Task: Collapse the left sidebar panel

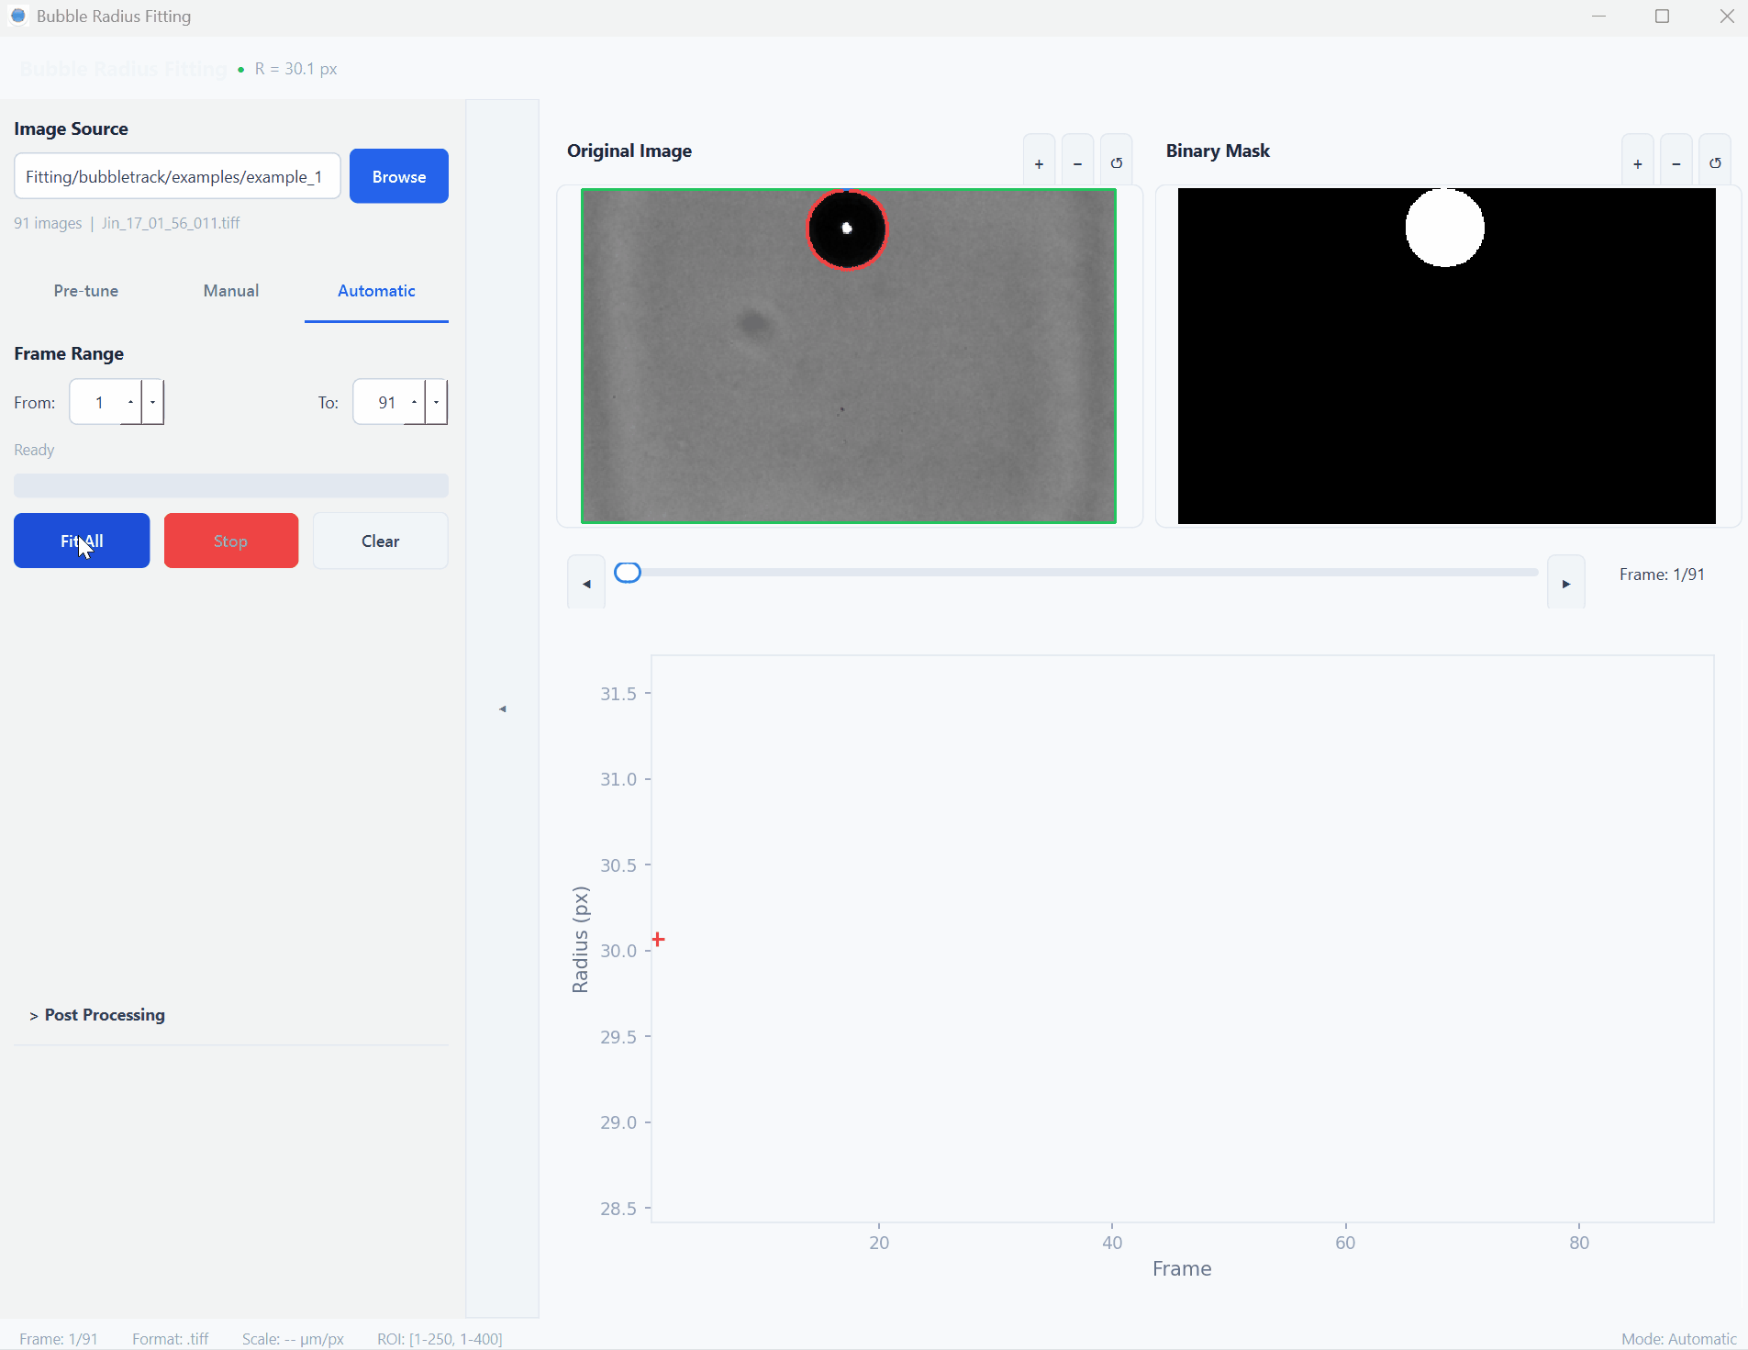Action: click(502, 708)
